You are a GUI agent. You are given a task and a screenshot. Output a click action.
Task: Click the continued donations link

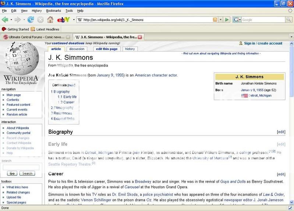(x=68, y=43)
